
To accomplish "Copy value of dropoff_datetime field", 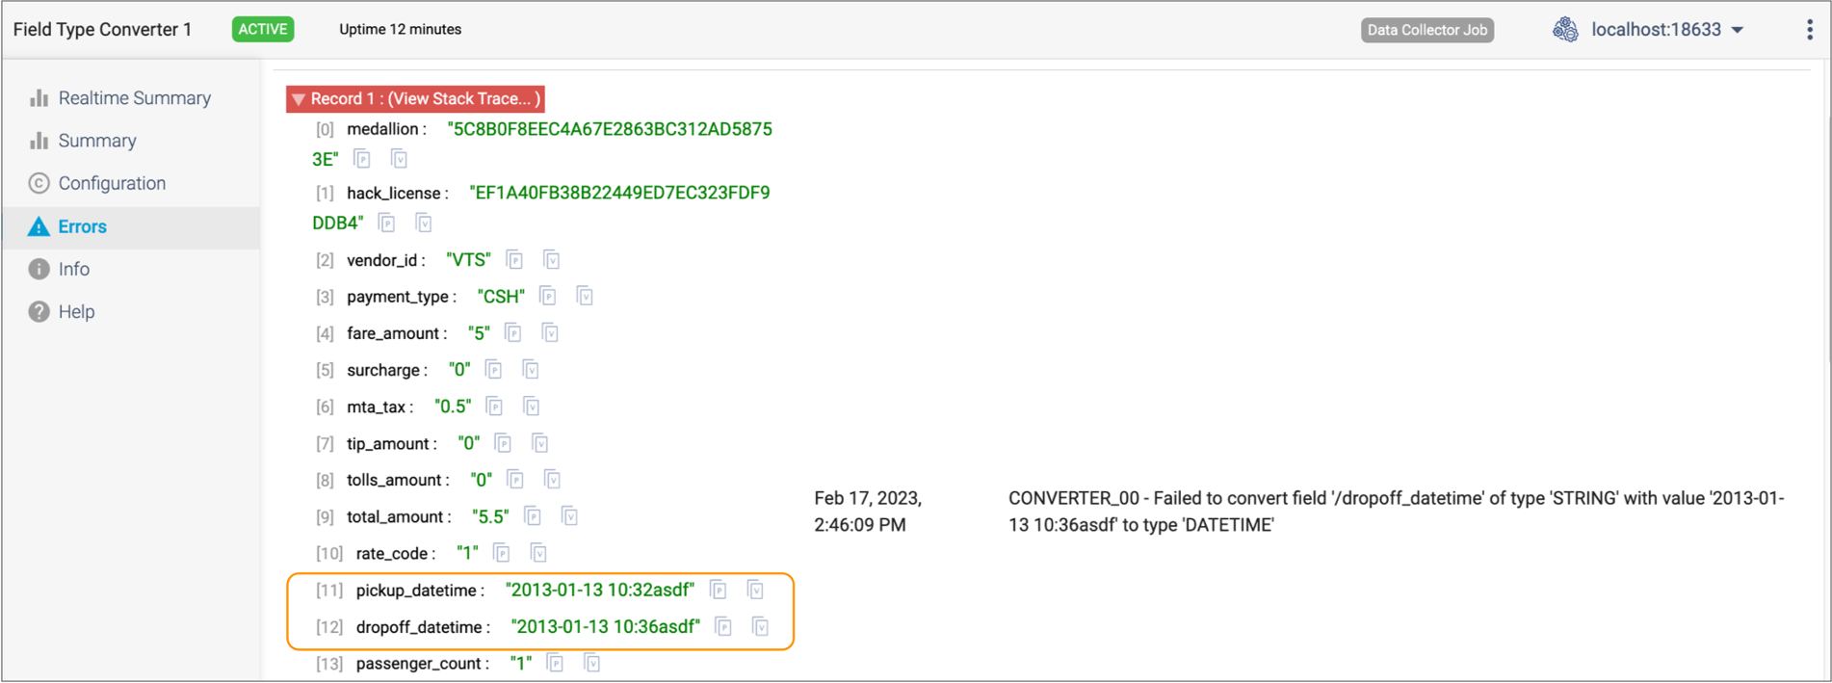I will point(761,627).
